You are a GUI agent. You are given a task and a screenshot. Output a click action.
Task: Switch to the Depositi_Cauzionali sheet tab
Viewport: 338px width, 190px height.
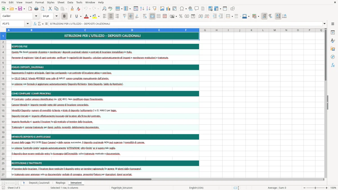pos(39,183)
